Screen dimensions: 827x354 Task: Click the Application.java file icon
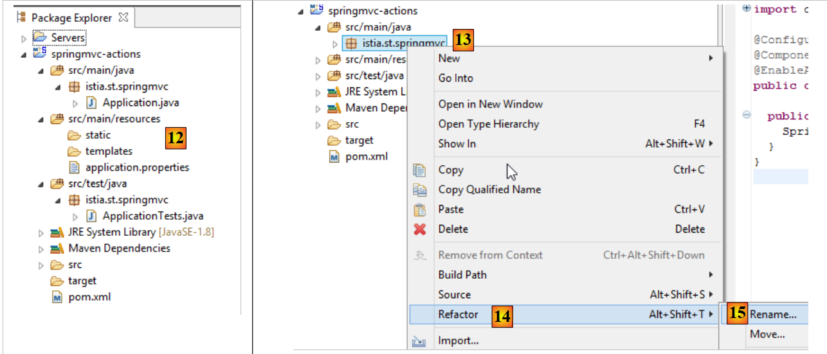coord(91,103)
